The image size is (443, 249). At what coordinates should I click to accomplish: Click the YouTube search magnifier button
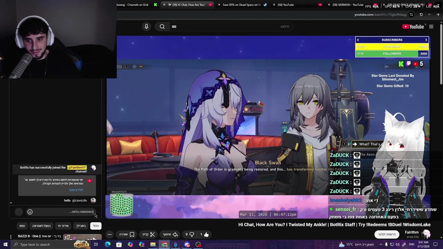point(162,26)
